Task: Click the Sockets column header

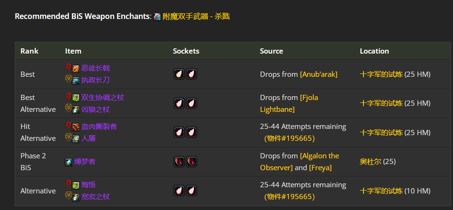Action: [186, 51]
